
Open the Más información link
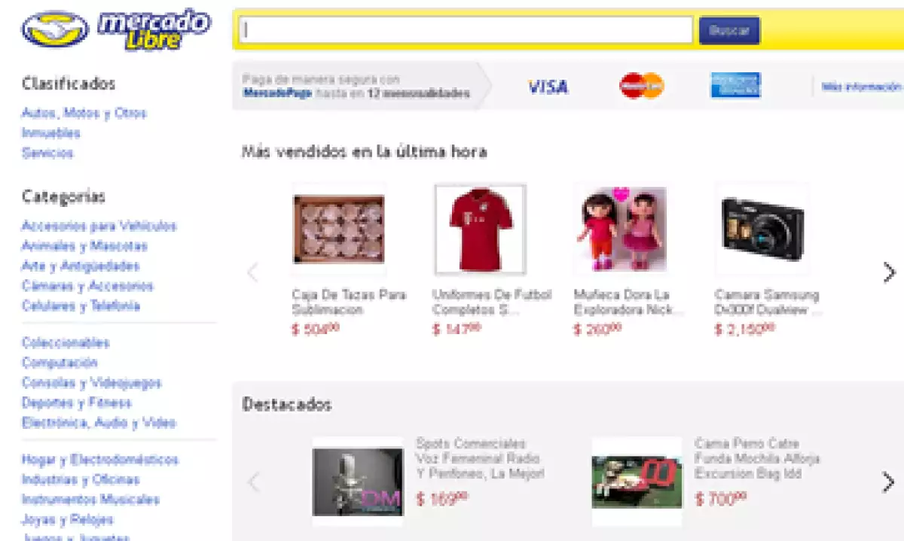click(x=861, y=87)
